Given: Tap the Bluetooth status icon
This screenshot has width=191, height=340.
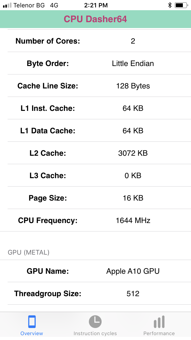Looking at the screenshot, I should click(x=170, y=5).
